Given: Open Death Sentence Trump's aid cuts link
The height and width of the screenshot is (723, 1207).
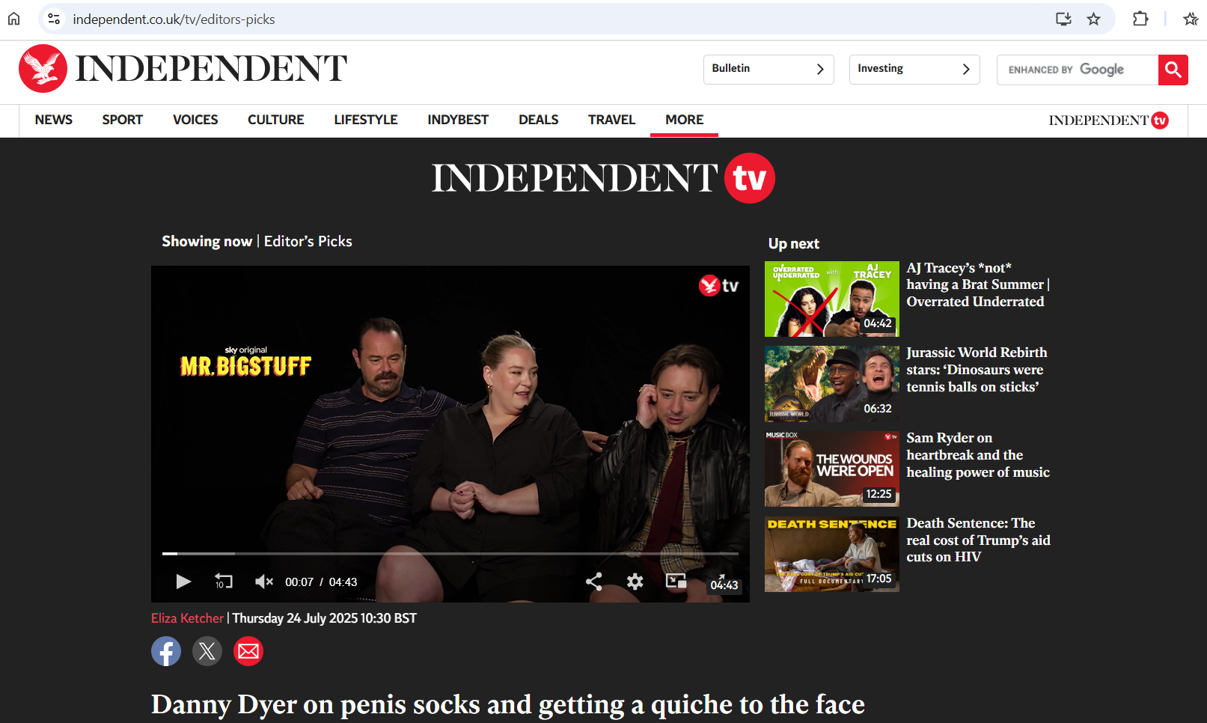Looking at the screenshot, I should click(x=978, y=540).
